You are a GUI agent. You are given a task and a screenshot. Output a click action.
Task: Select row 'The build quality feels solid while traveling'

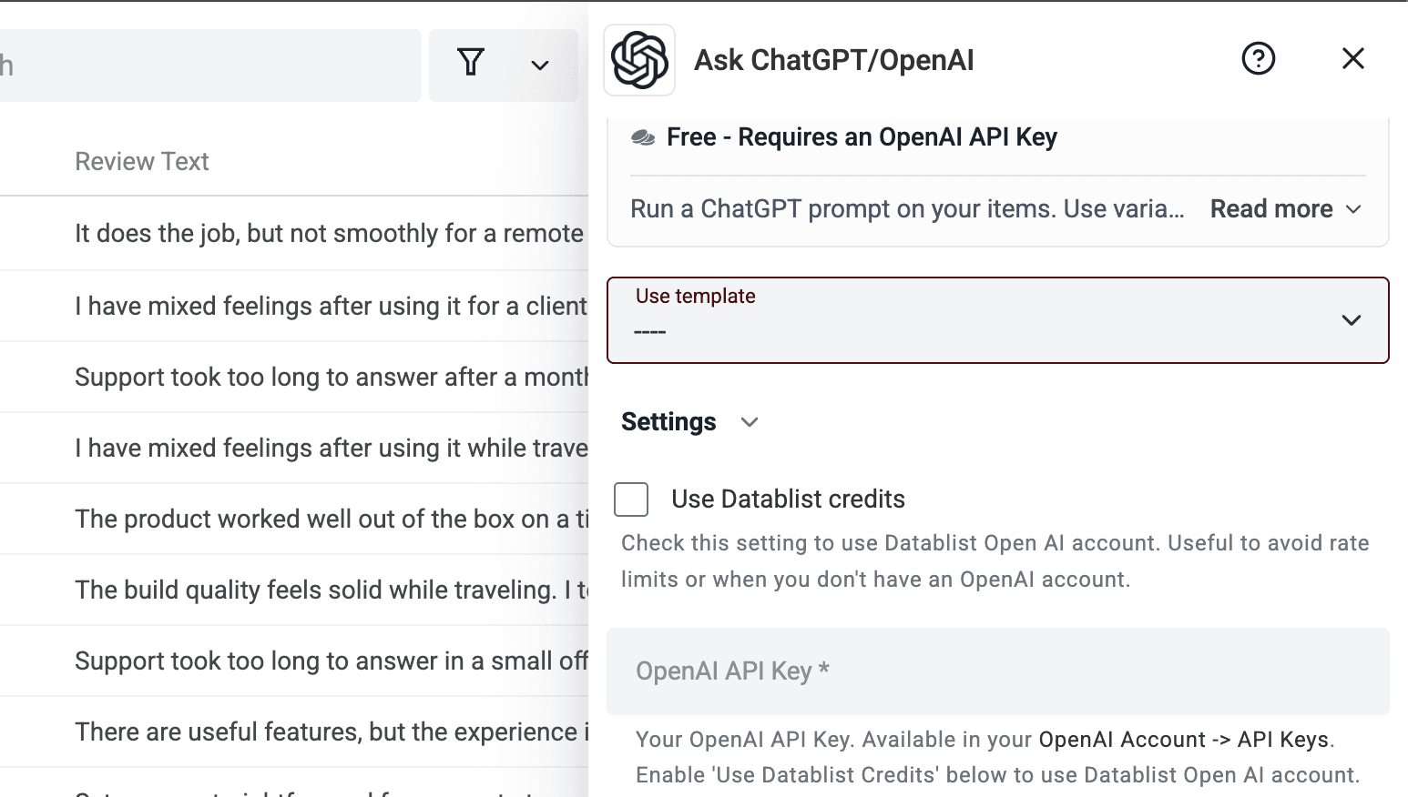294,590
